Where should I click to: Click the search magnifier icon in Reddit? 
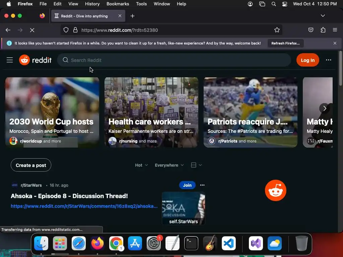tap(65, 60)
